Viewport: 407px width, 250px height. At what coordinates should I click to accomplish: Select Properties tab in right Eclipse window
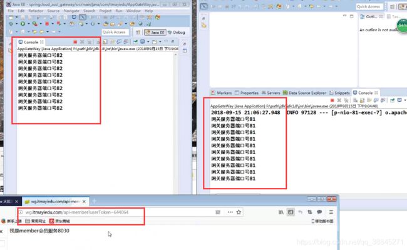247,93
